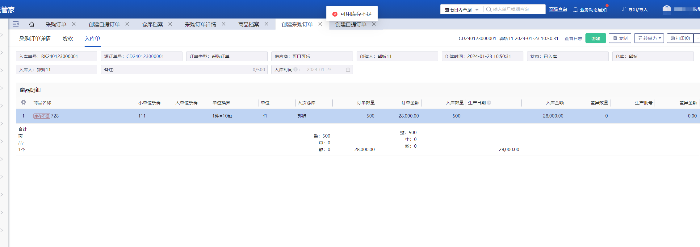The height and width of the screenshot is (247, 700).
Task: Open the 转单为 dropdown
Action: (649, 38)
